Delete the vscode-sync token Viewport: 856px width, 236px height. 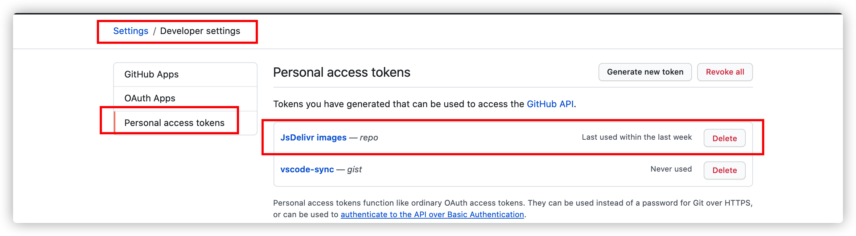(724, 170)
